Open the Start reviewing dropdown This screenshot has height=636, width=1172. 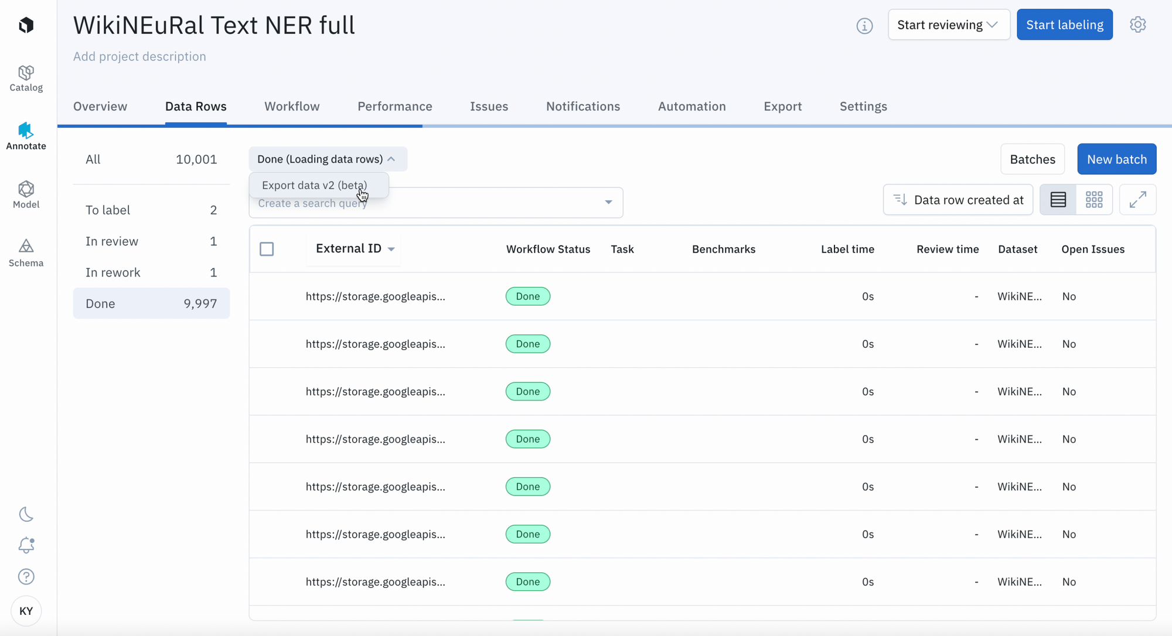point(948,25)
